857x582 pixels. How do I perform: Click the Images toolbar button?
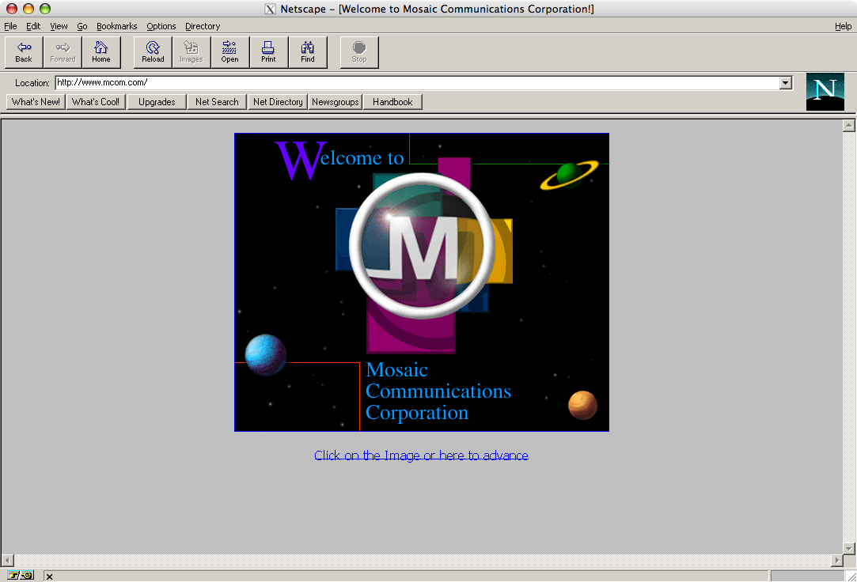191,52
